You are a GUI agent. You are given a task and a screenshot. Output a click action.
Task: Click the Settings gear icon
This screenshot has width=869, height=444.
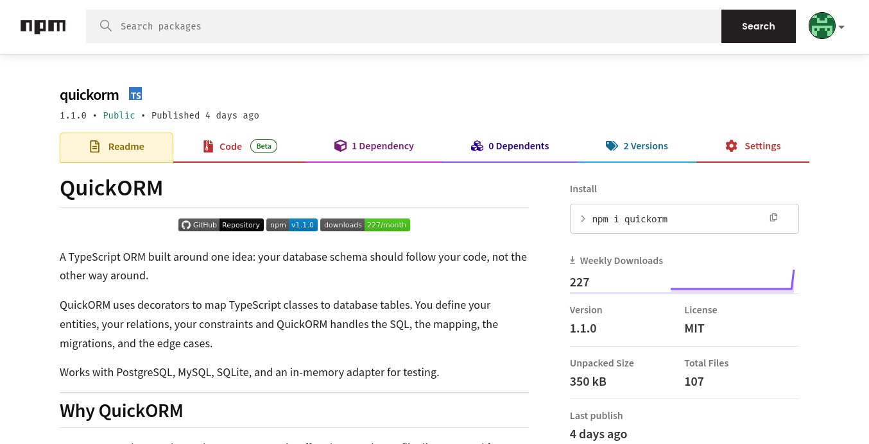[x=731, y=146]
